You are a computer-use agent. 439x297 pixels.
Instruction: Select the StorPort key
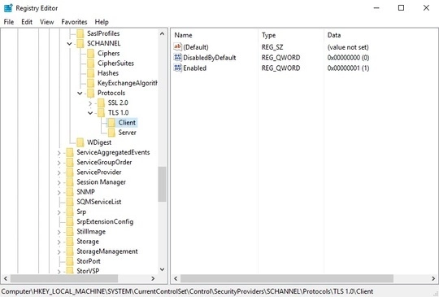tap(89, 261)
